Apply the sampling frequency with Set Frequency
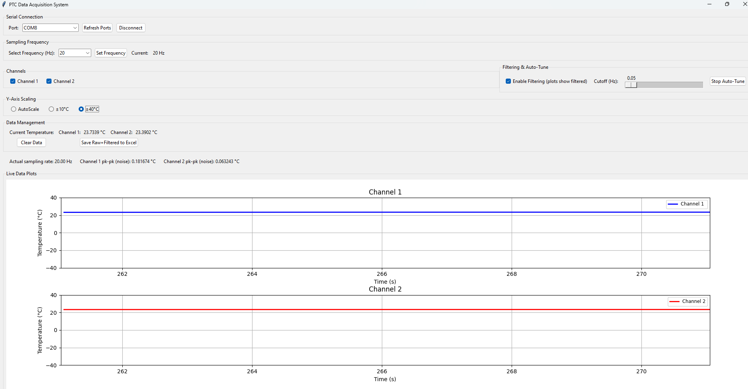This screenshot has width=748, height=389. tap(111, 53)
